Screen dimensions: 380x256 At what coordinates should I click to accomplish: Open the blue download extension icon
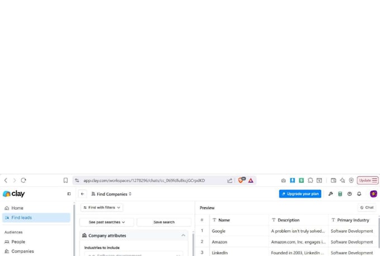tap(292, 180)
